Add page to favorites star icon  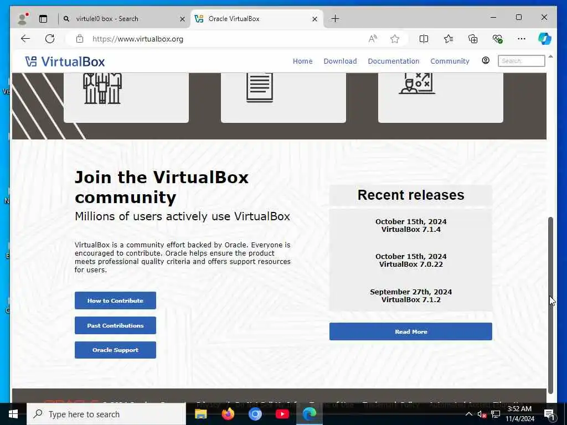[394, 39]
